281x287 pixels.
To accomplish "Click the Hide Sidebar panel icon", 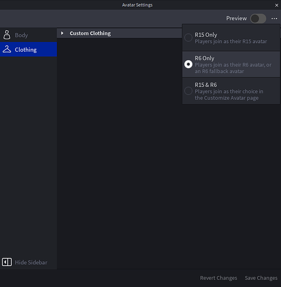I will click(x=7, y=262).
